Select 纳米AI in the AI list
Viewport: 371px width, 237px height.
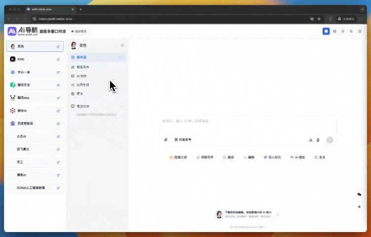coord(35,111)
